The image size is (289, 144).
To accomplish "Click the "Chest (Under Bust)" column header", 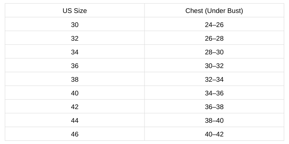I will [214, 11].
